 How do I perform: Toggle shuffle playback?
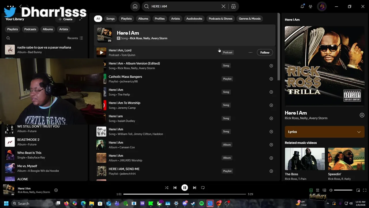167,188
